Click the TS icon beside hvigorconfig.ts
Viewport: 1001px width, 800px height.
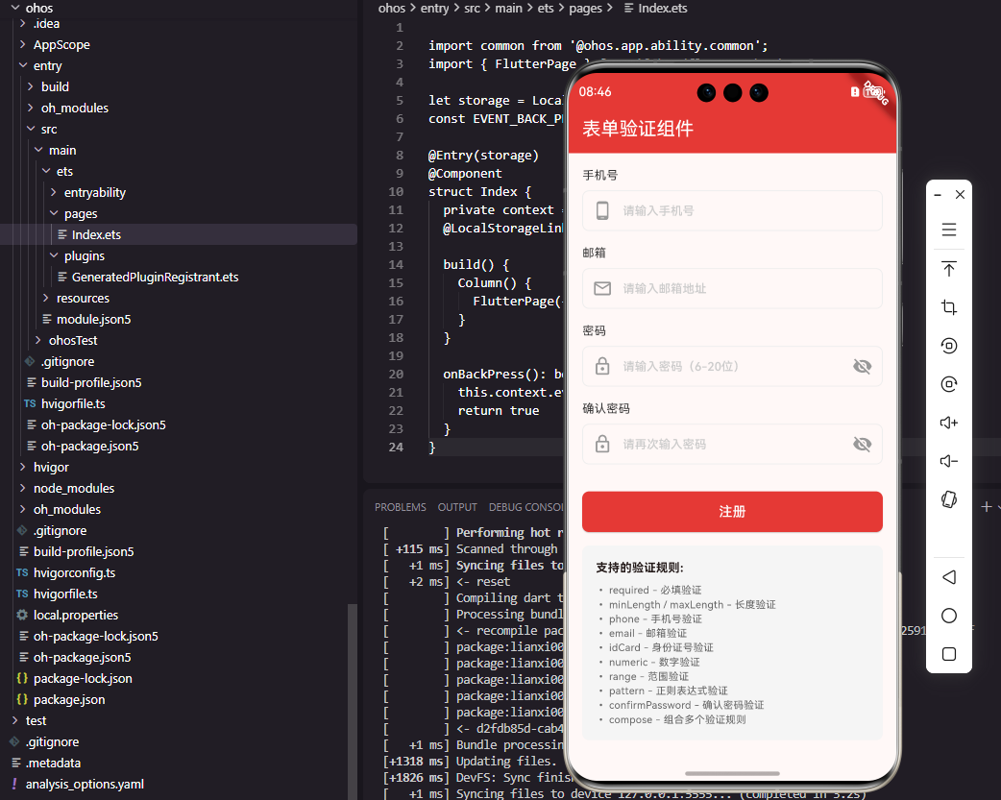(22, 572)
